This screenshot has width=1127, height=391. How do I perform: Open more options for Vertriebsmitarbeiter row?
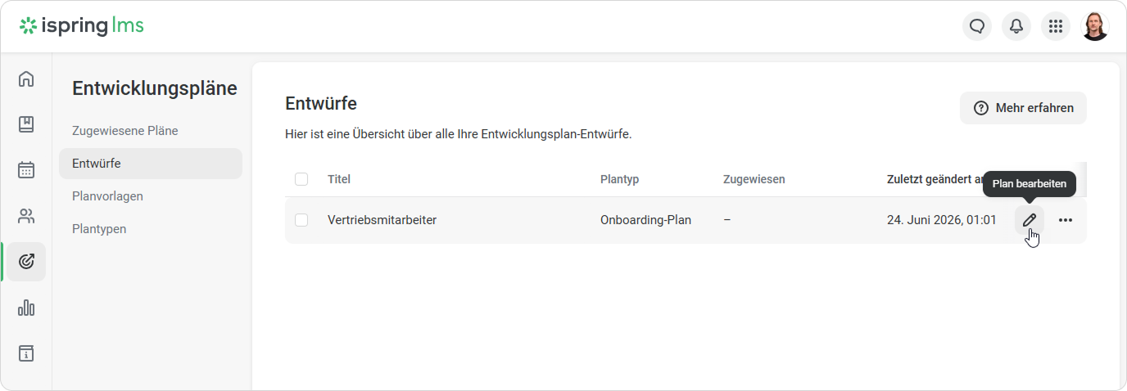(1066, 220)
